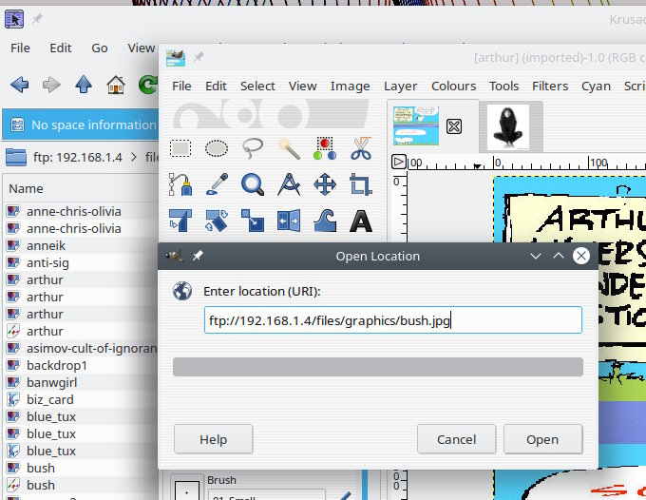Select the anneik file in Krusader

coord(46,245)
